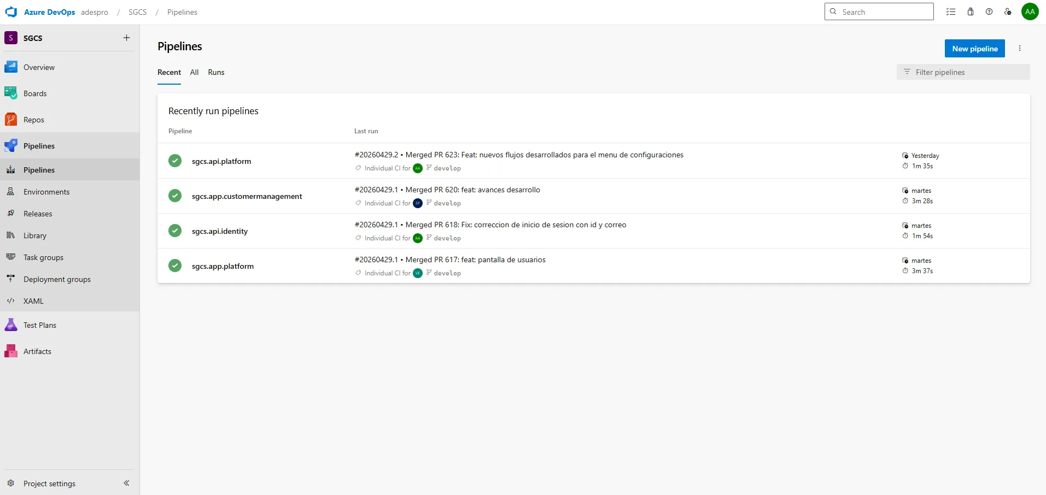Click success status icon of sgcs.api.platform
Screen dimensions: 1046x495
(x=175, y=161)
